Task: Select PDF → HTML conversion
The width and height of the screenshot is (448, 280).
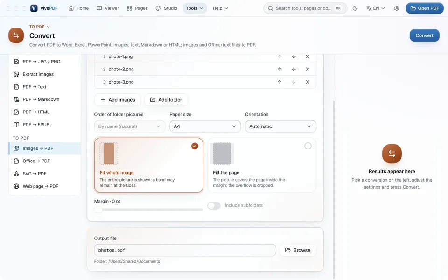Action: point(45,112)
